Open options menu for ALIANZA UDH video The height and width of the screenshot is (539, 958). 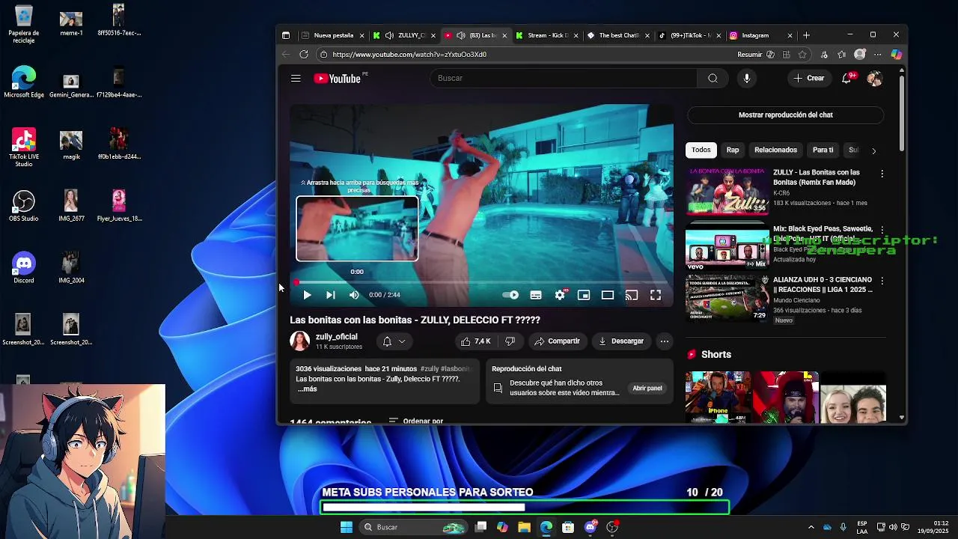(882, 281)
